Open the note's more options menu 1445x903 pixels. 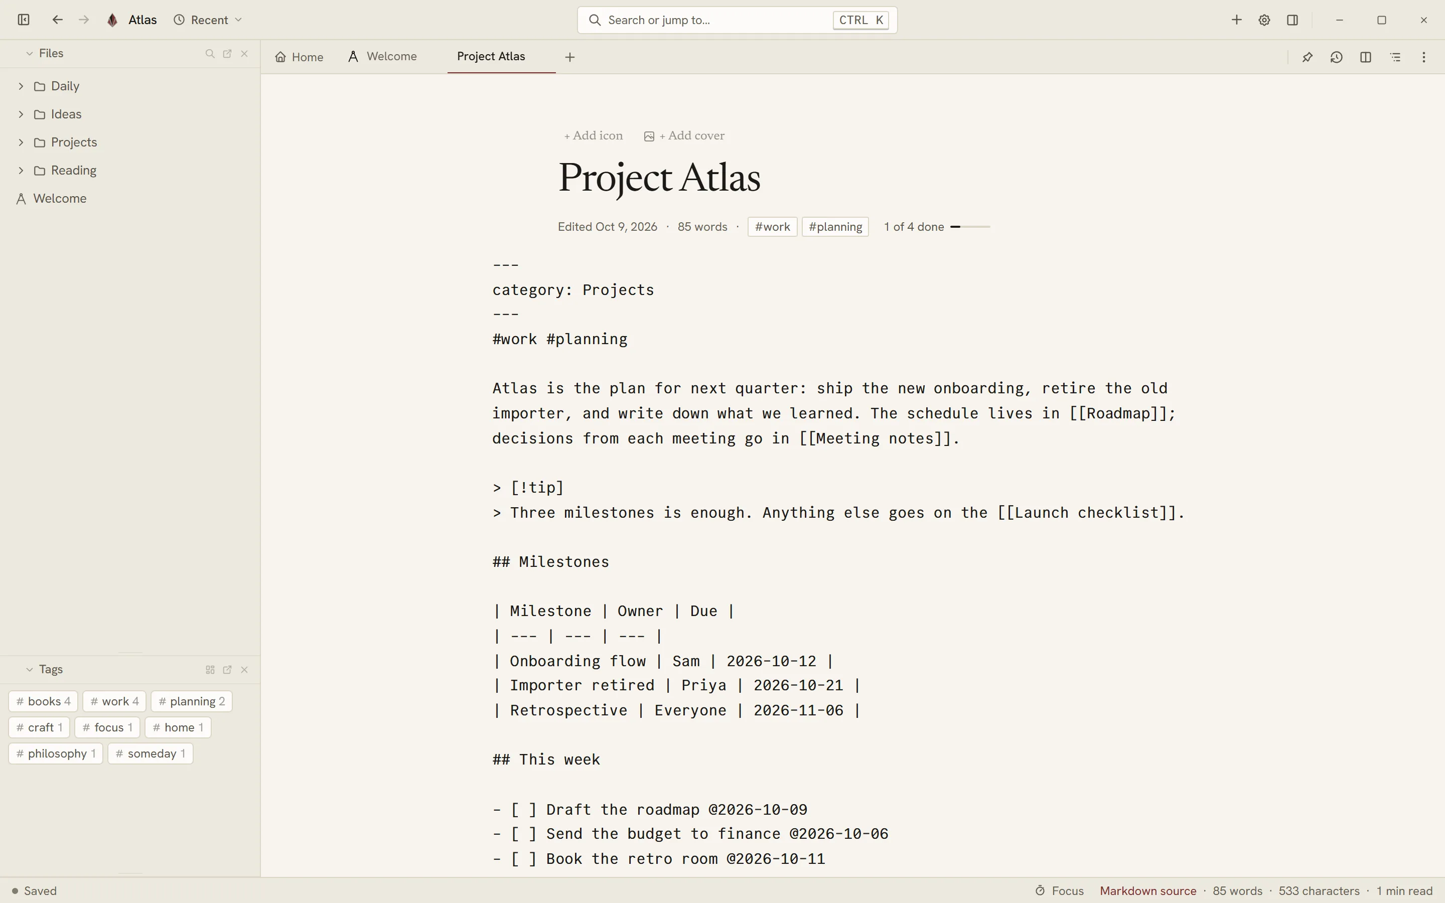(x=1424, y=57)
